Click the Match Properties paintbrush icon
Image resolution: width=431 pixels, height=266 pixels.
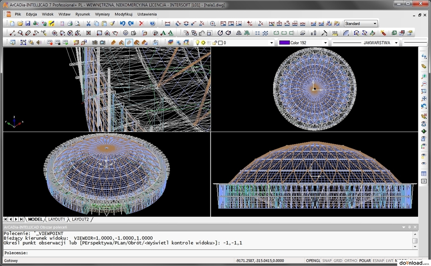pos(112,23)
